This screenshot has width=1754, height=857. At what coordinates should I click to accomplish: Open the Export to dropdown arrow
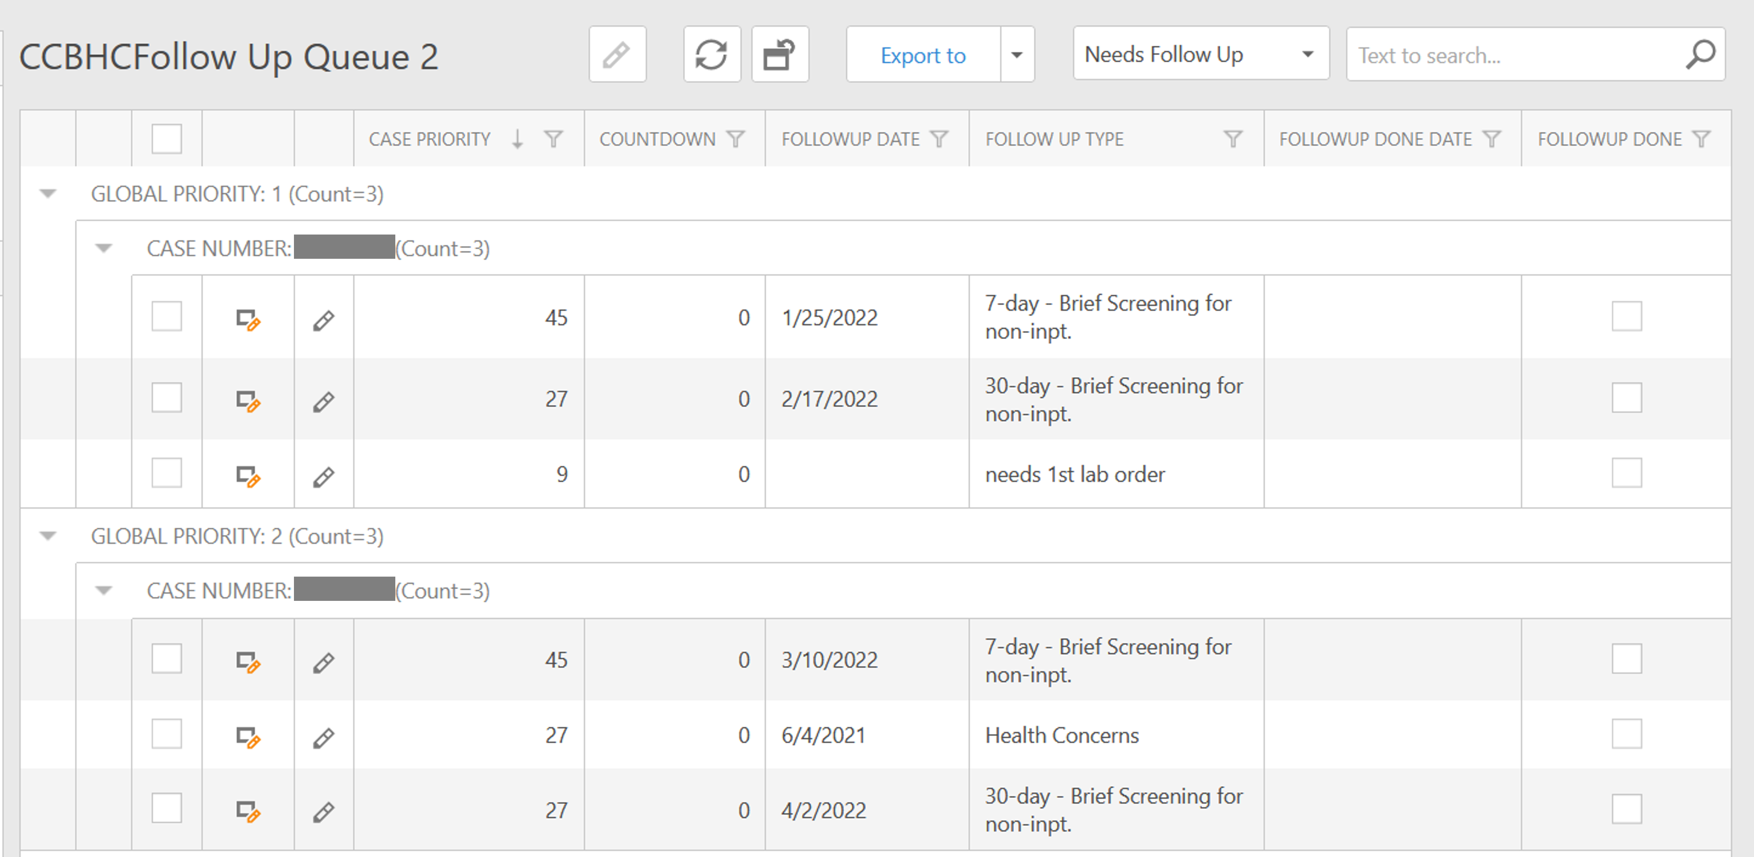pos(1017,55)
